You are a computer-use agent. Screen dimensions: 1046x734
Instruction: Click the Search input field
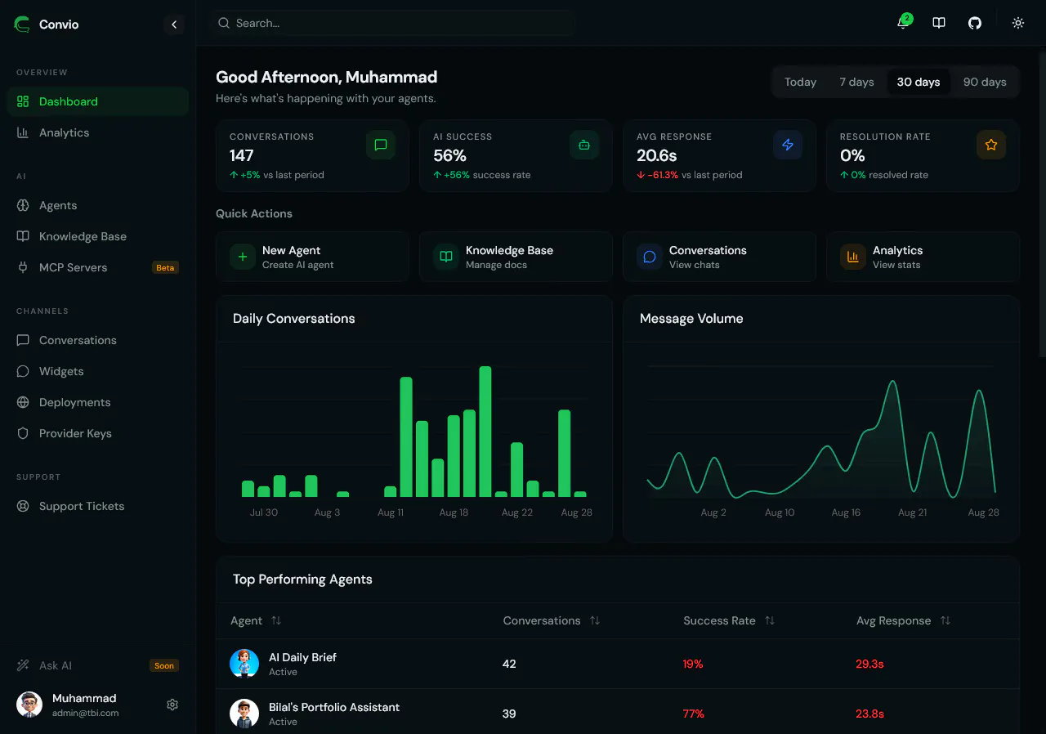(392, 23)
